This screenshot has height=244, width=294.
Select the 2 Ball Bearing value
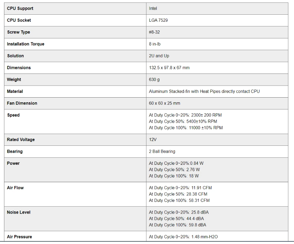click(162, 151)
